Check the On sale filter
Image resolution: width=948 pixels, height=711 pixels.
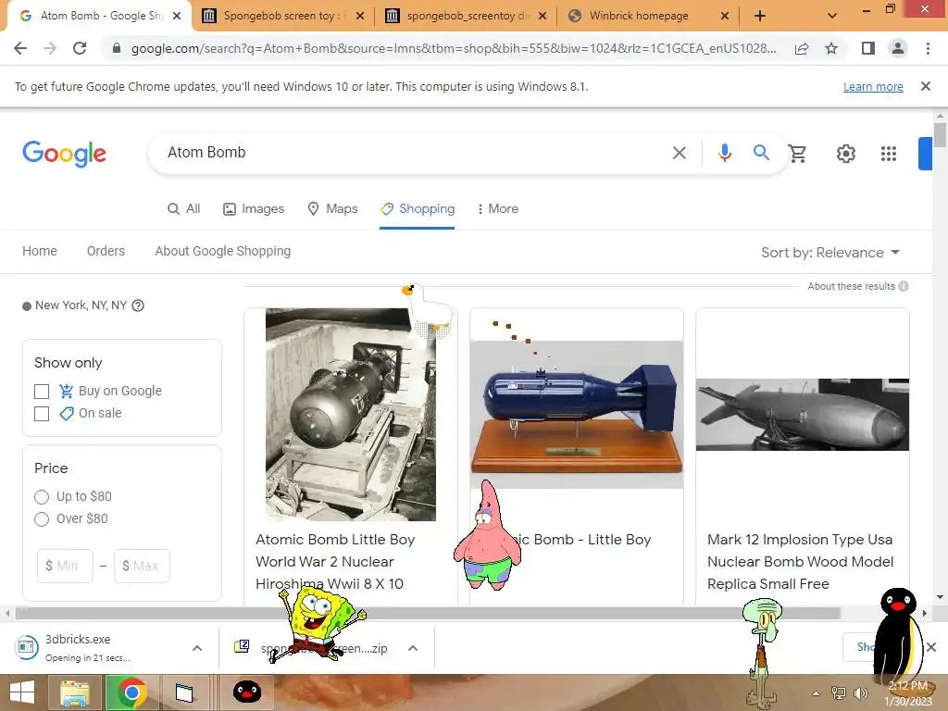click(42, 414)
